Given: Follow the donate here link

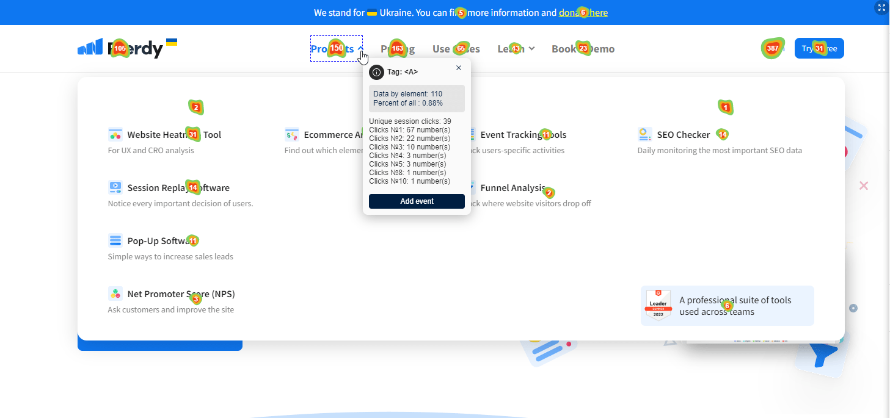Looking at the screenshot, I should [x=583, y=13].
